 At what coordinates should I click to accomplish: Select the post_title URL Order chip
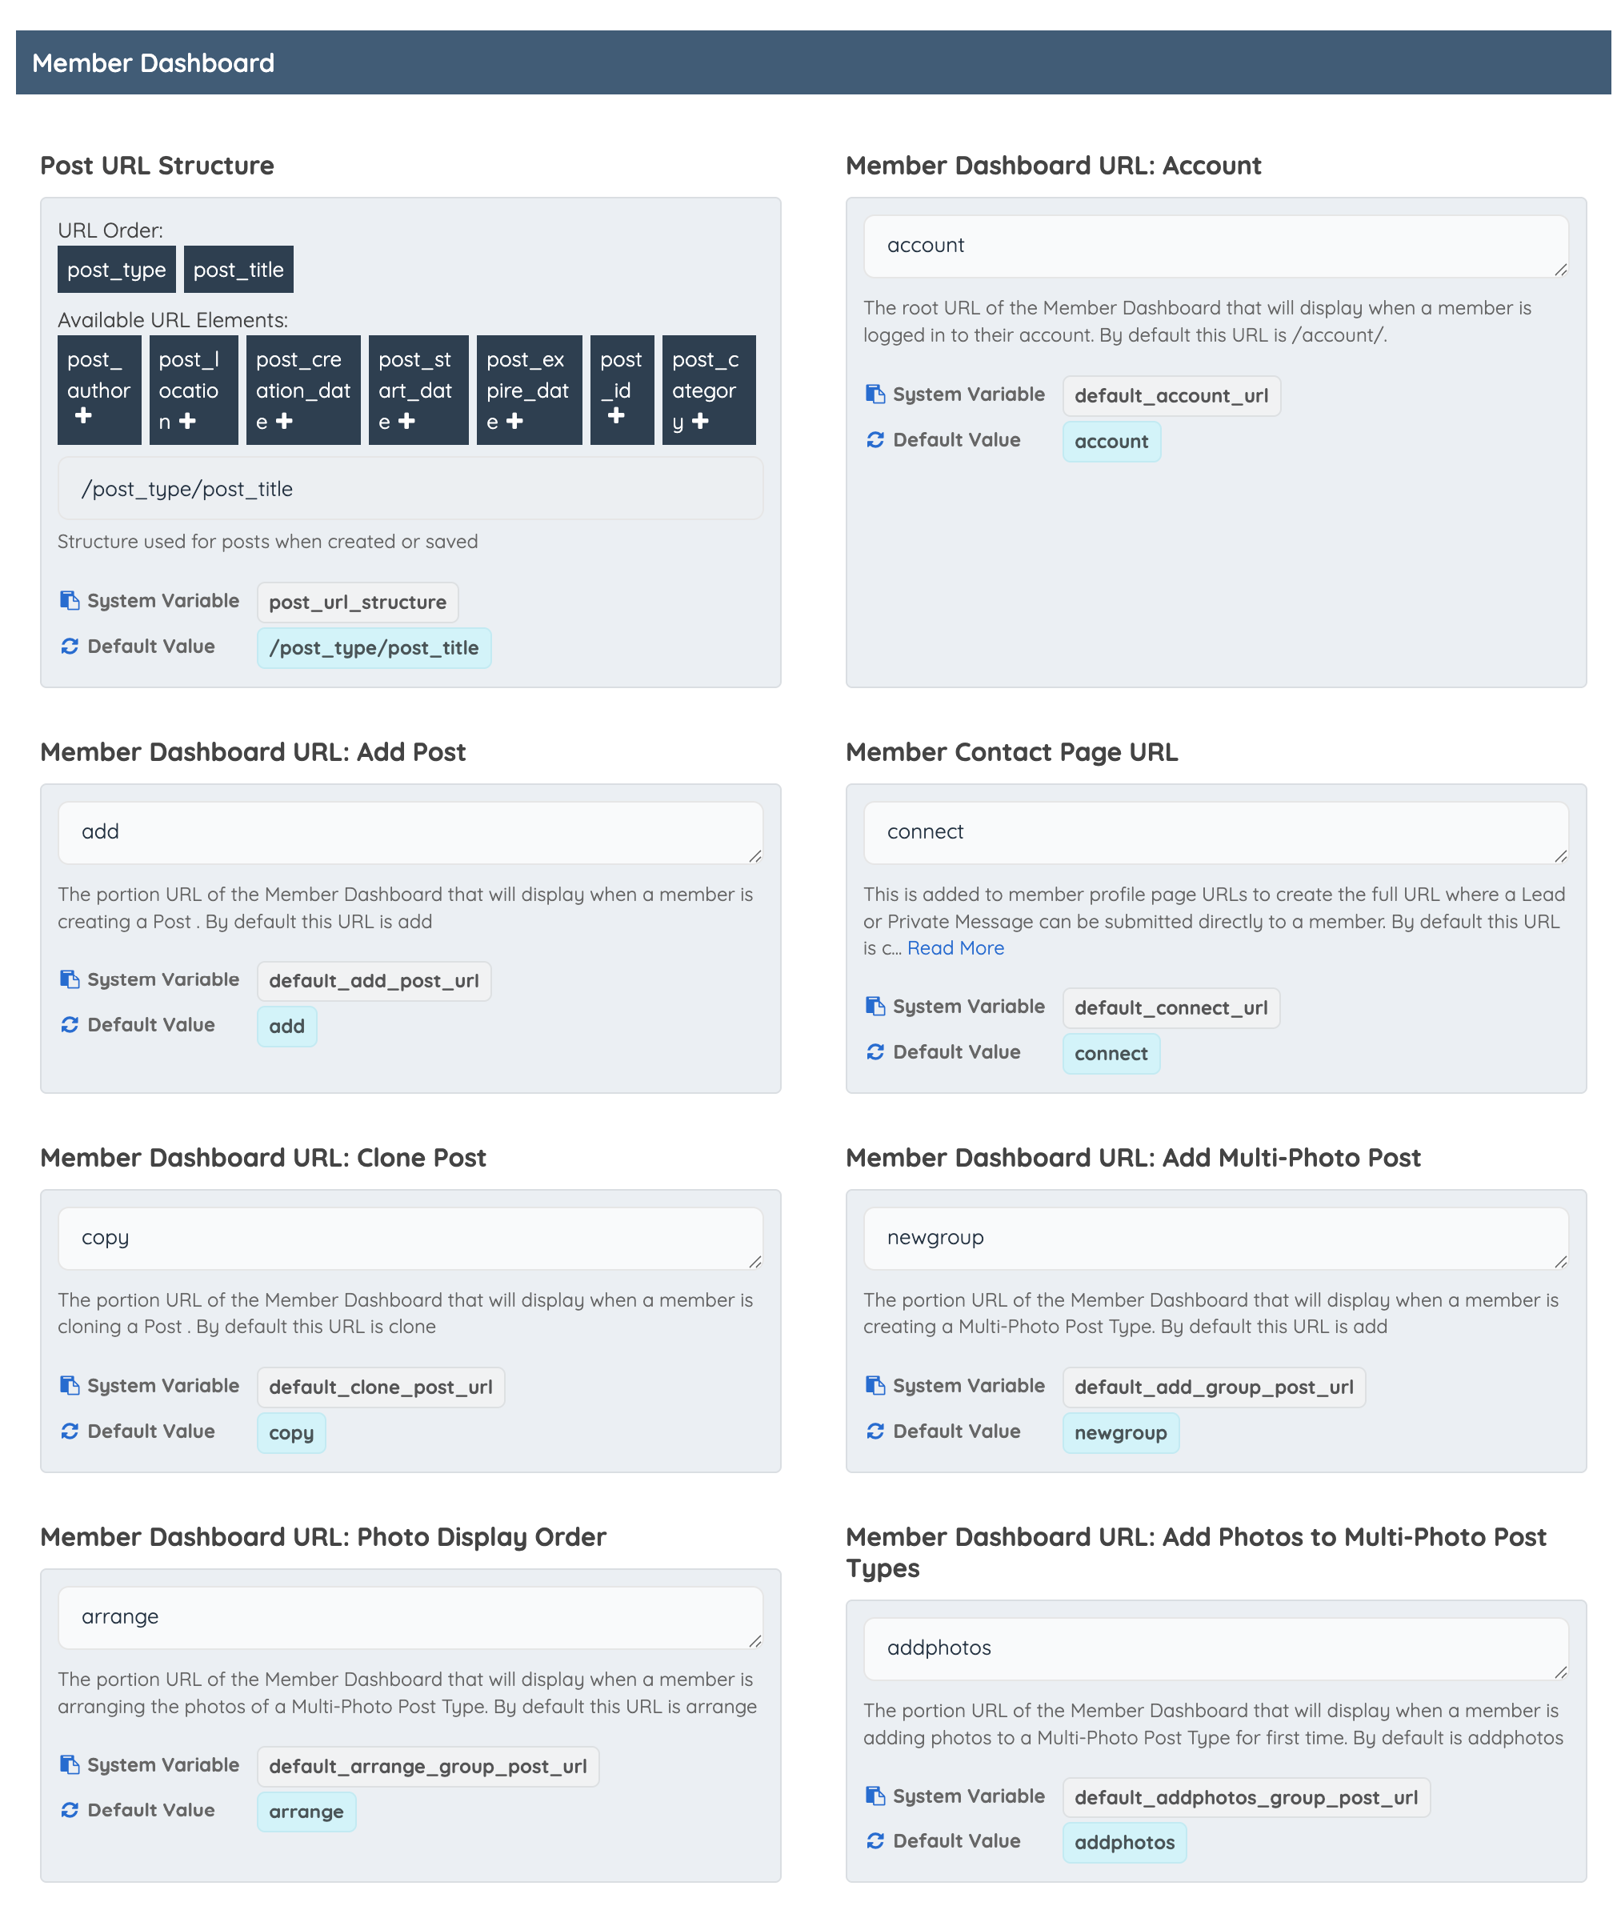(238, 270)
